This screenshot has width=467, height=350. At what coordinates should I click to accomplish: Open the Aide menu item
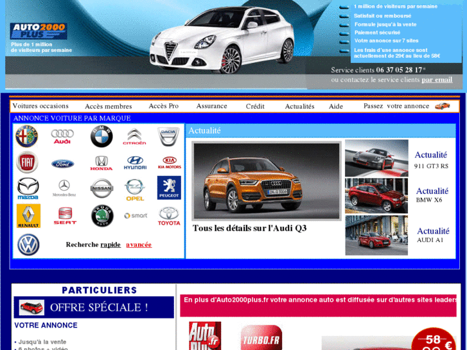[x=336, y=107]
